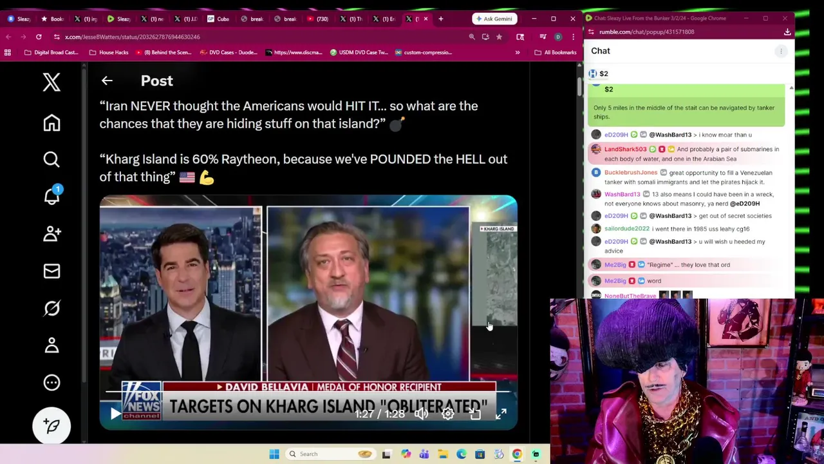Open Microsoft Store from taskbar
This screenshot has height=464, width=824.
480,454
